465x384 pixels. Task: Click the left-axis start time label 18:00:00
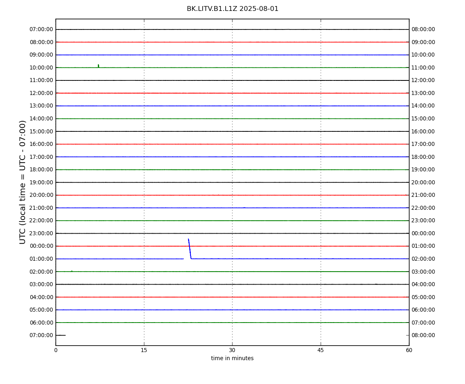(42, 170)
